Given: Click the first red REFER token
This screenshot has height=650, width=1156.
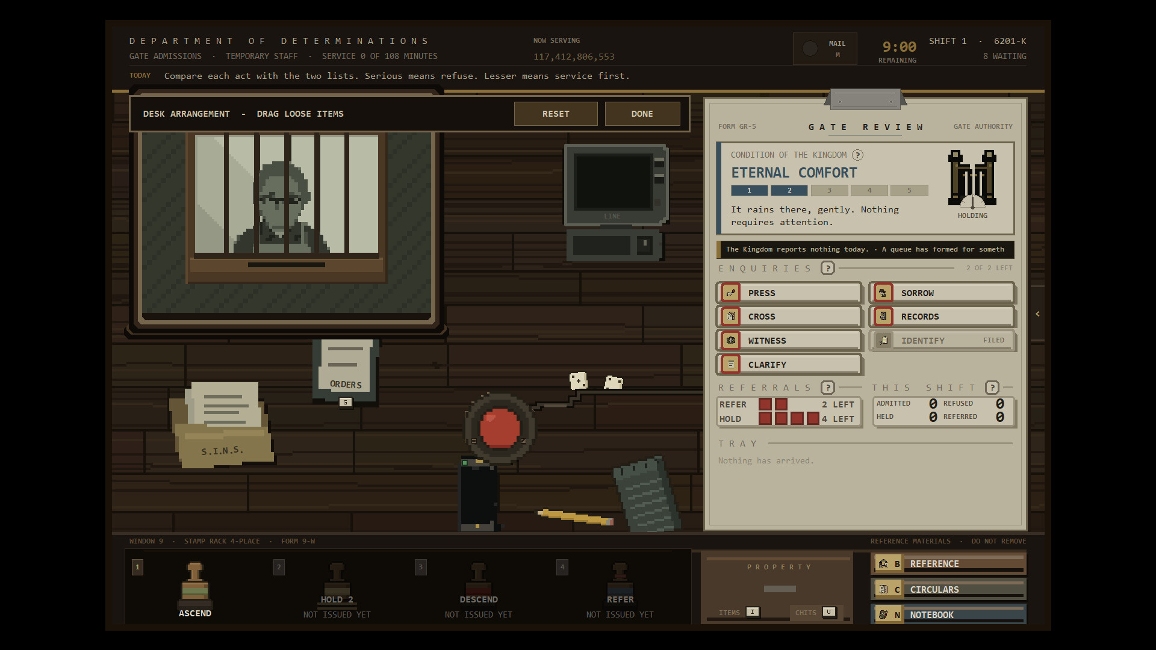Looking at the screenshot, I should tap(765, 404).
